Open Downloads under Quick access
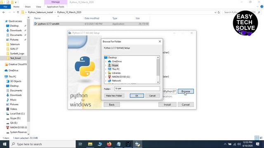Image resolution: width=264 pixels, height=148 pixels. point(16,30)
